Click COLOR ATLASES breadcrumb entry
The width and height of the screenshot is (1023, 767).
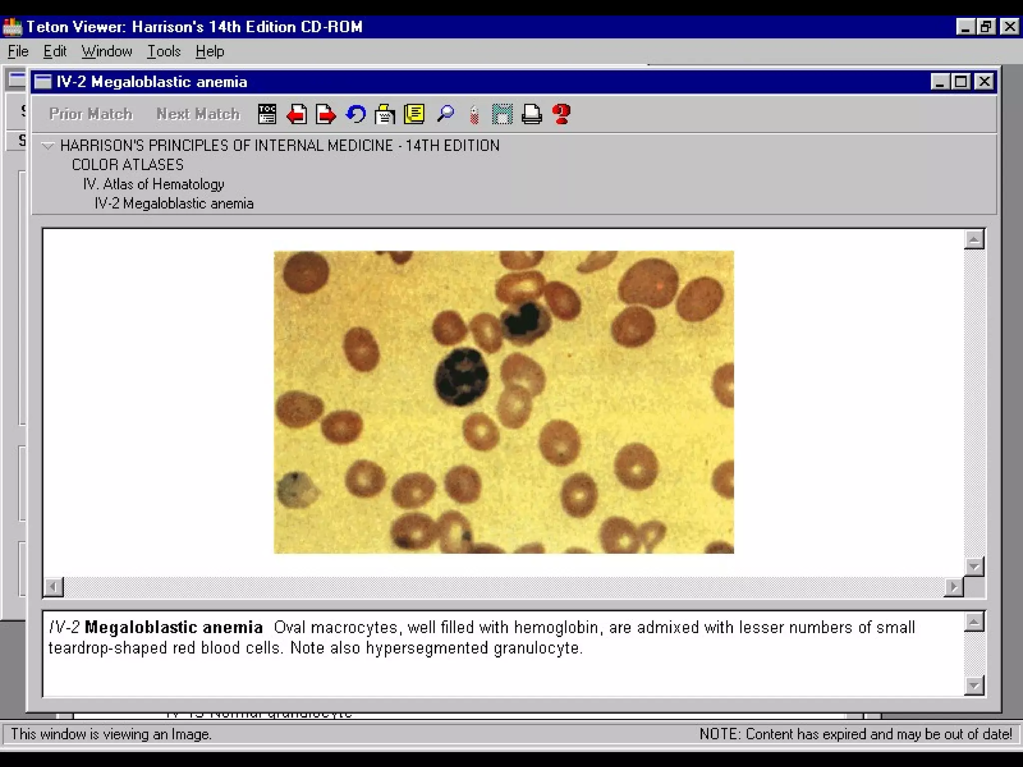(127, 165)
